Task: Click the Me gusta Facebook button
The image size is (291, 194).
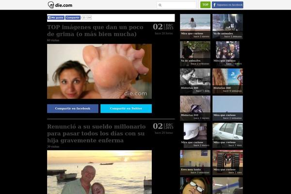Action: [56, 17]
